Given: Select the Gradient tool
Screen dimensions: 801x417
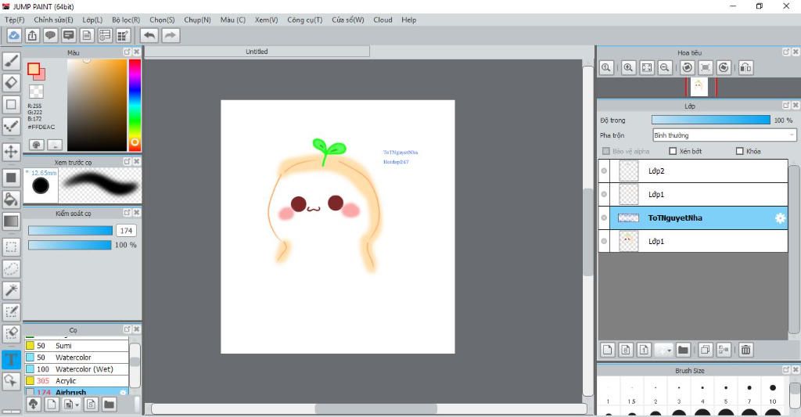Looking at the screenshot, I should 11,221.
